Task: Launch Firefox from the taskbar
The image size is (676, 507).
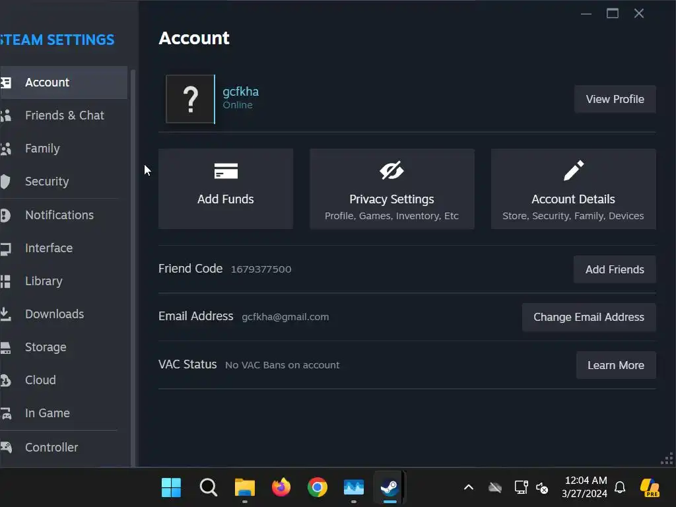Action: tap(281, 487)
